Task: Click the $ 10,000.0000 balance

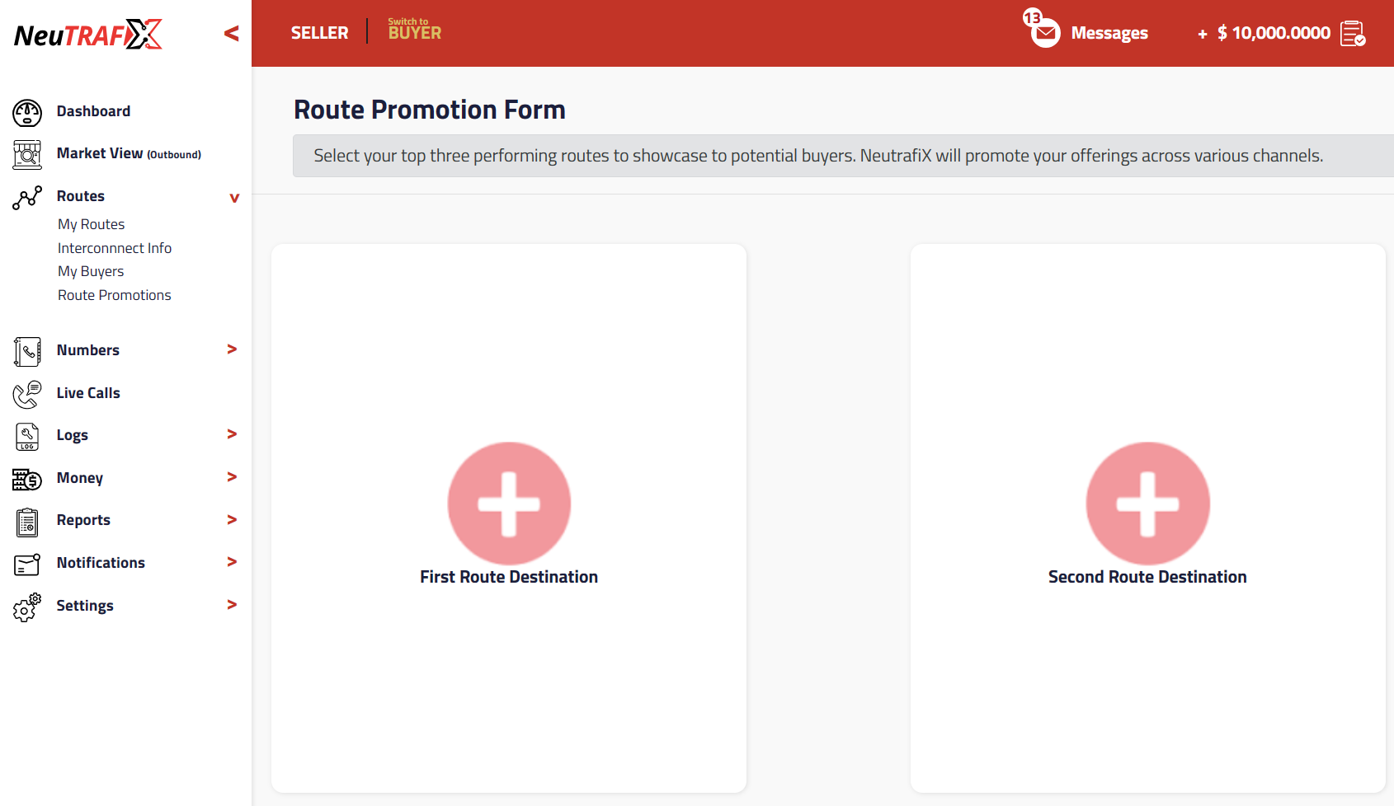Action: click(x=1274, y=33)
